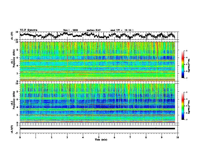Click the ch.1 spectrogram color scale bar
Screen dimensions: 200x154
[183, 64]
